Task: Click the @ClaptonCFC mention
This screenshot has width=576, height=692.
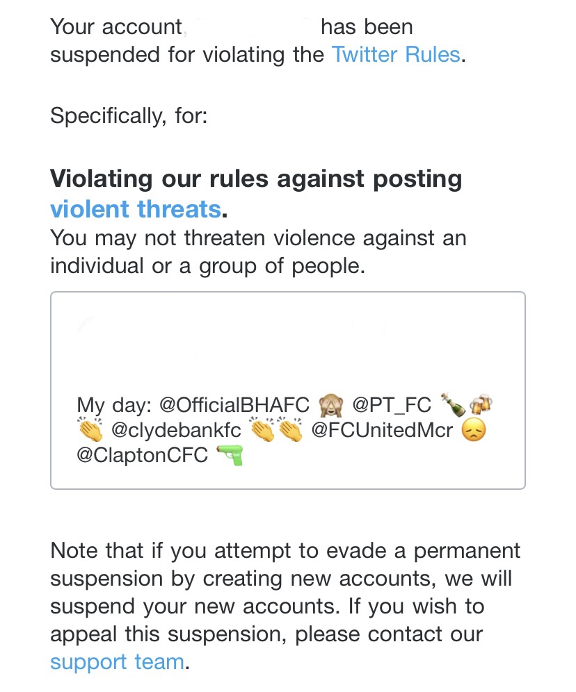Action: (x=142, y=454)
